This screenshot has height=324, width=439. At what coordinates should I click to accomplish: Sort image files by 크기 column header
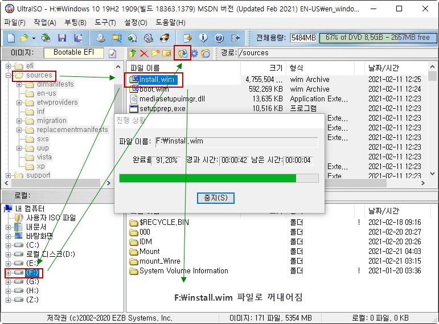263,68
